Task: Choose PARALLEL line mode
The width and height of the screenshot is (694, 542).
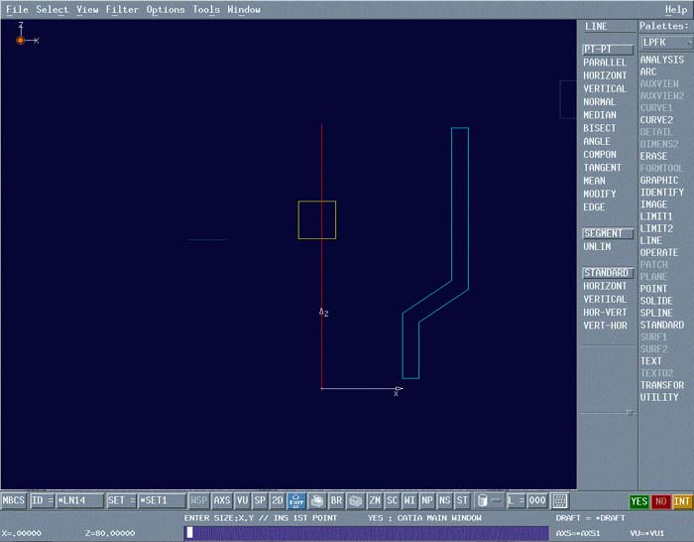Action: [x=605, y=63]
